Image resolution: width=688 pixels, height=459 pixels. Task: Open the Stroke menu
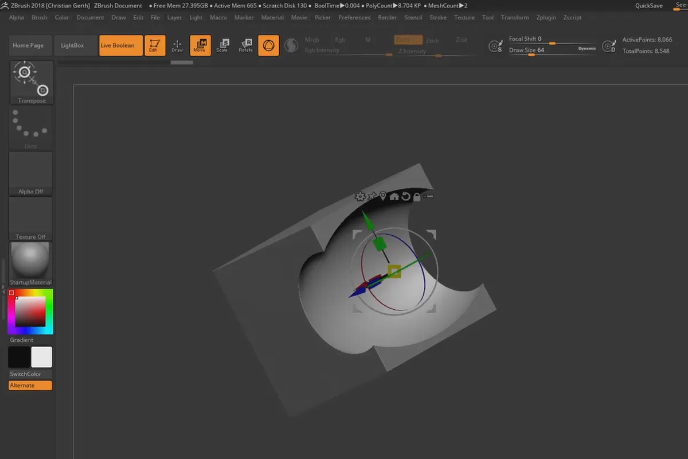click(438, 17)
